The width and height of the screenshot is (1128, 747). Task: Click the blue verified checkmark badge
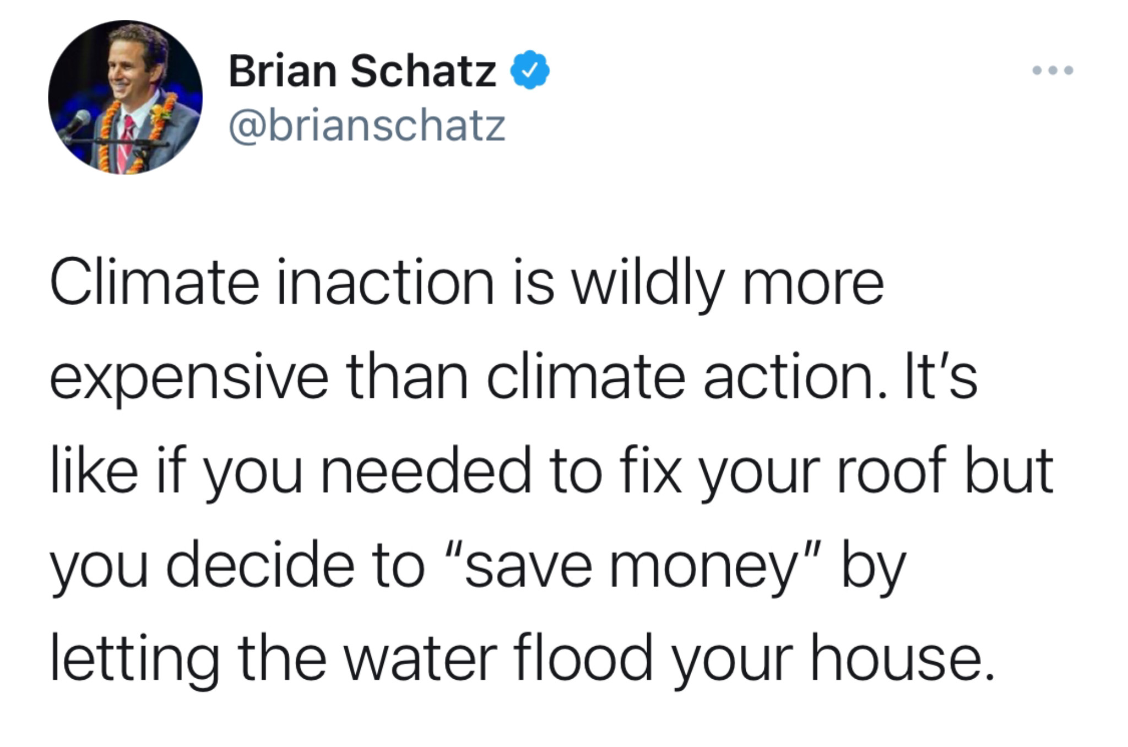[530, 70]
